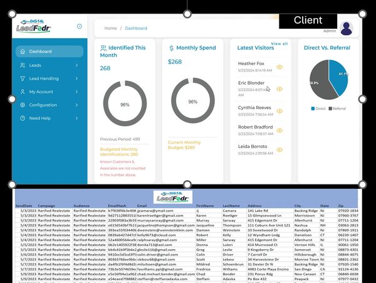This screenshot has width=376, height=283.
Task: Click the Current Monthly Budget: $280 text
Action: [184, 145]
